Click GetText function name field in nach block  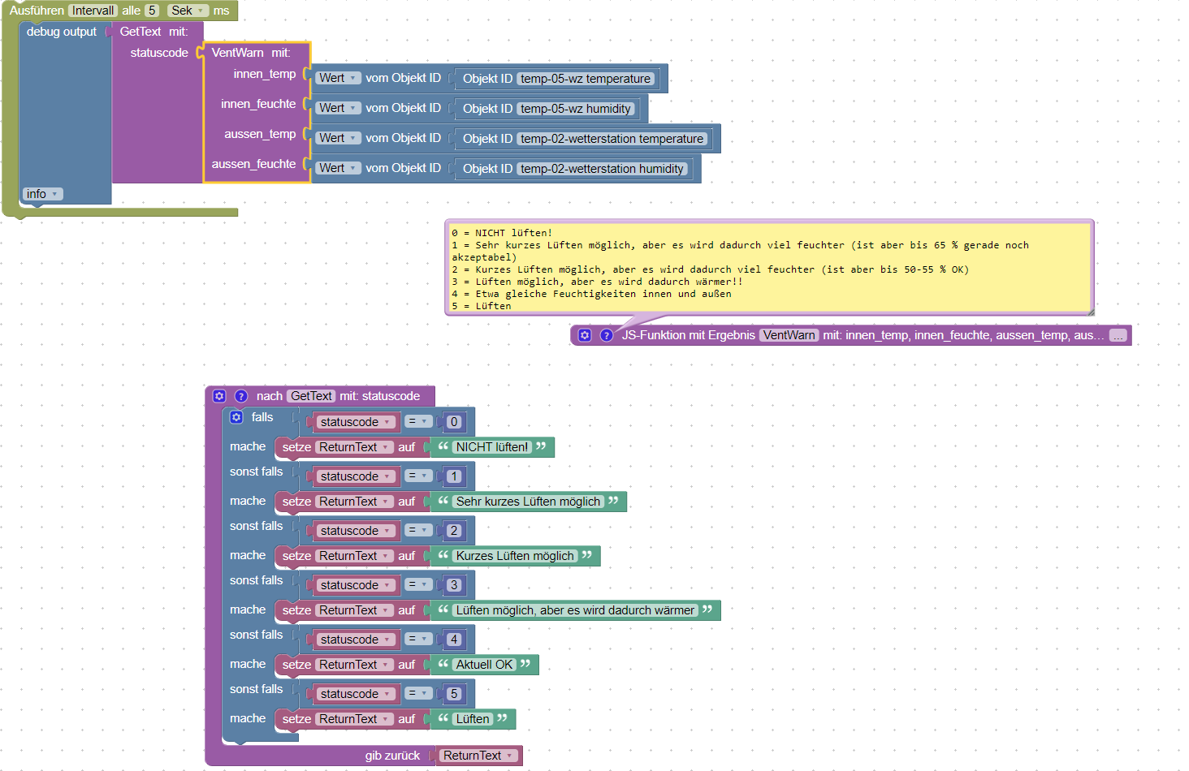click(312, 396)
